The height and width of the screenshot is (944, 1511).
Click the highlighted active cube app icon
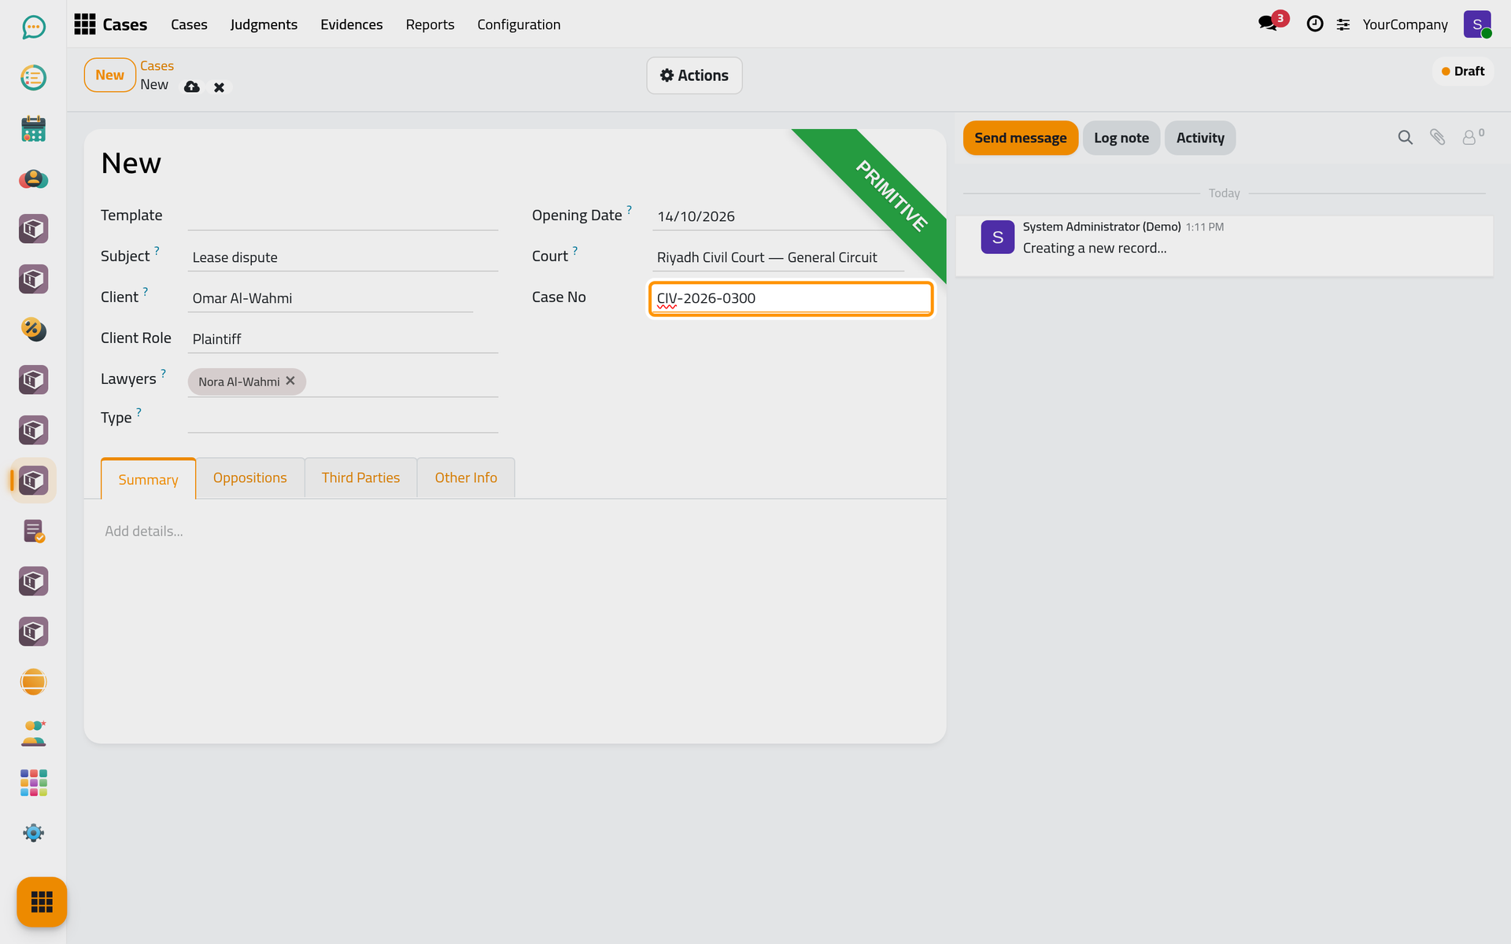tap(33, 481)
